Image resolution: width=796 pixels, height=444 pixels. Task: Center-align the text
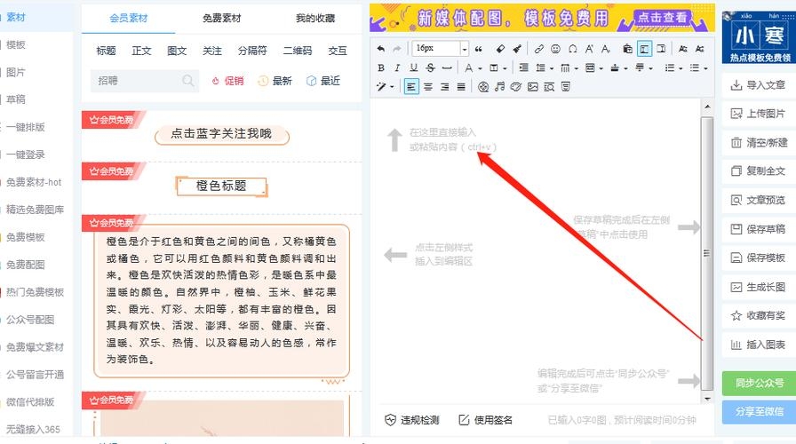(x=428, y=87)
